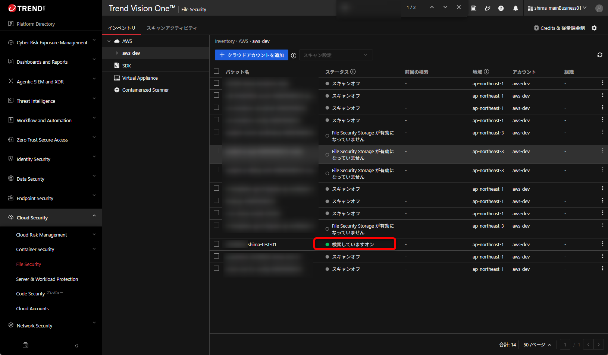Collapse the AWS tree node
Screen dimensions: 608x355
(x=109, y=41)
